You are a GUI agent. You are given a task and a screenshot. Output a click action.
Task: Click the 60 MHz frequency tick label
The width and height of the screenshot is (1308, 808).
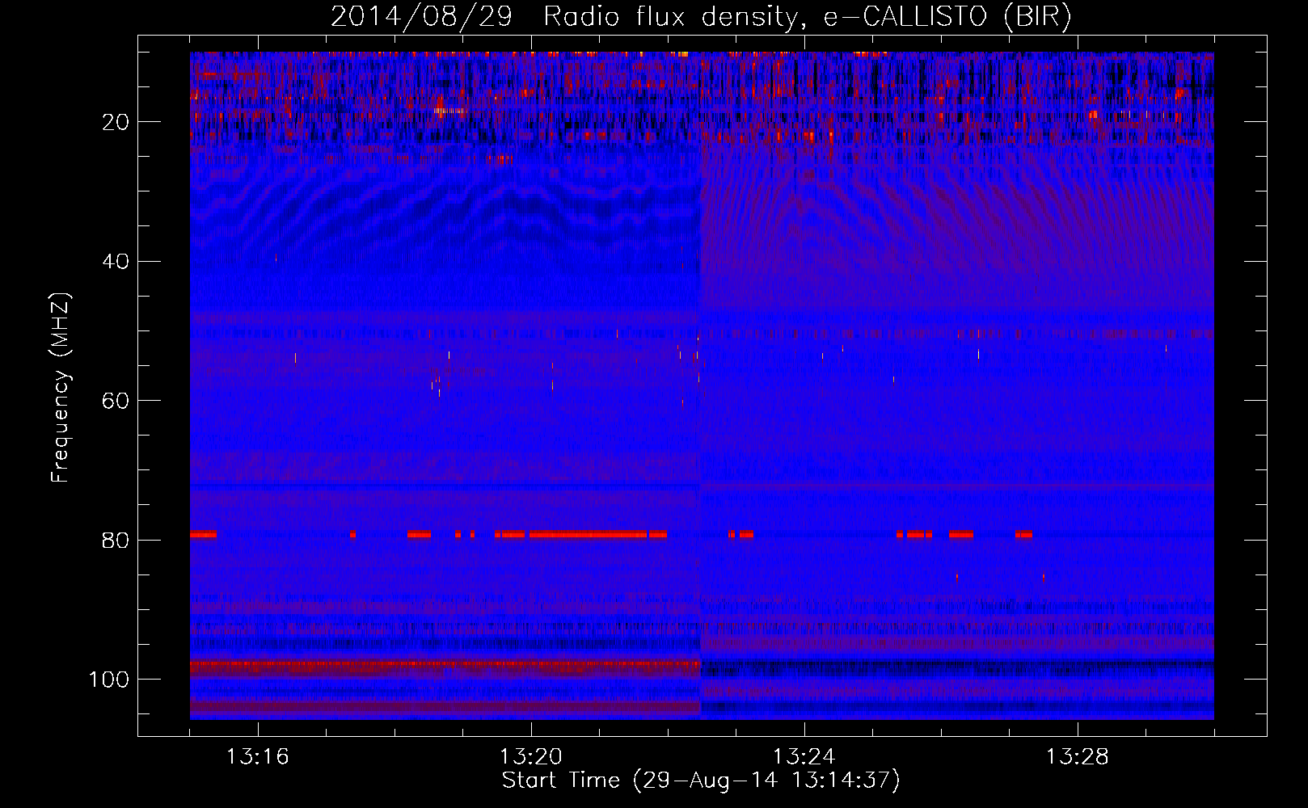point(116,402)
